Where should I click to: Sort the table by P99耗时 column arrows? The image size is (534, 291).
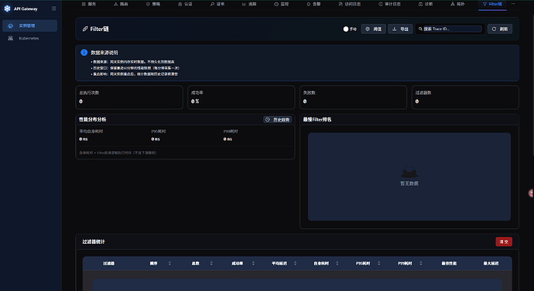click(420, 263)
